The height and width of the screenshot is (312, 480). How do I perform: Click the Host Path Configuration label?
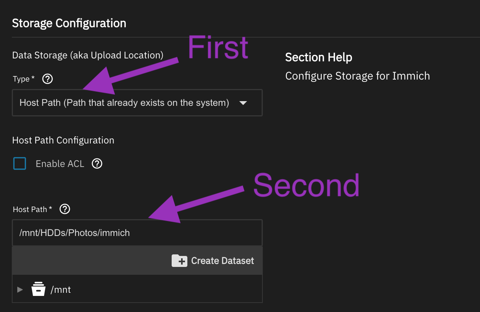tap(63, 140)
